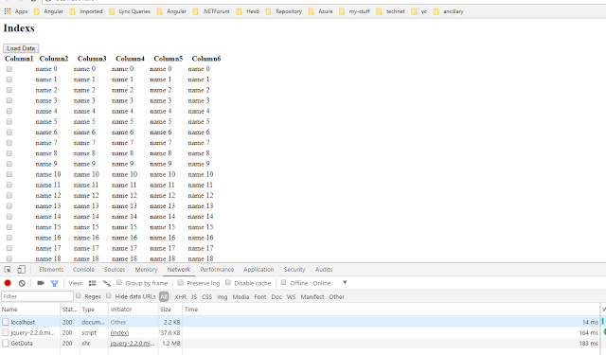This screenshot has height=355, width=606.
Task: Filter requests by JS
Action: (194, 297)
